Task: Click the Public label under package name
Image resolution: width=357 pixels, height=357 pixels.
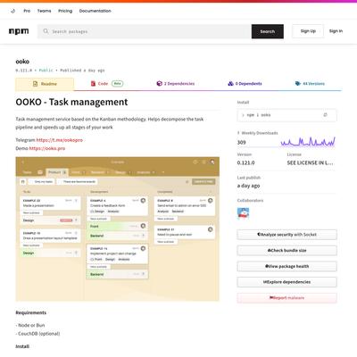Action: tap(46, 71)
